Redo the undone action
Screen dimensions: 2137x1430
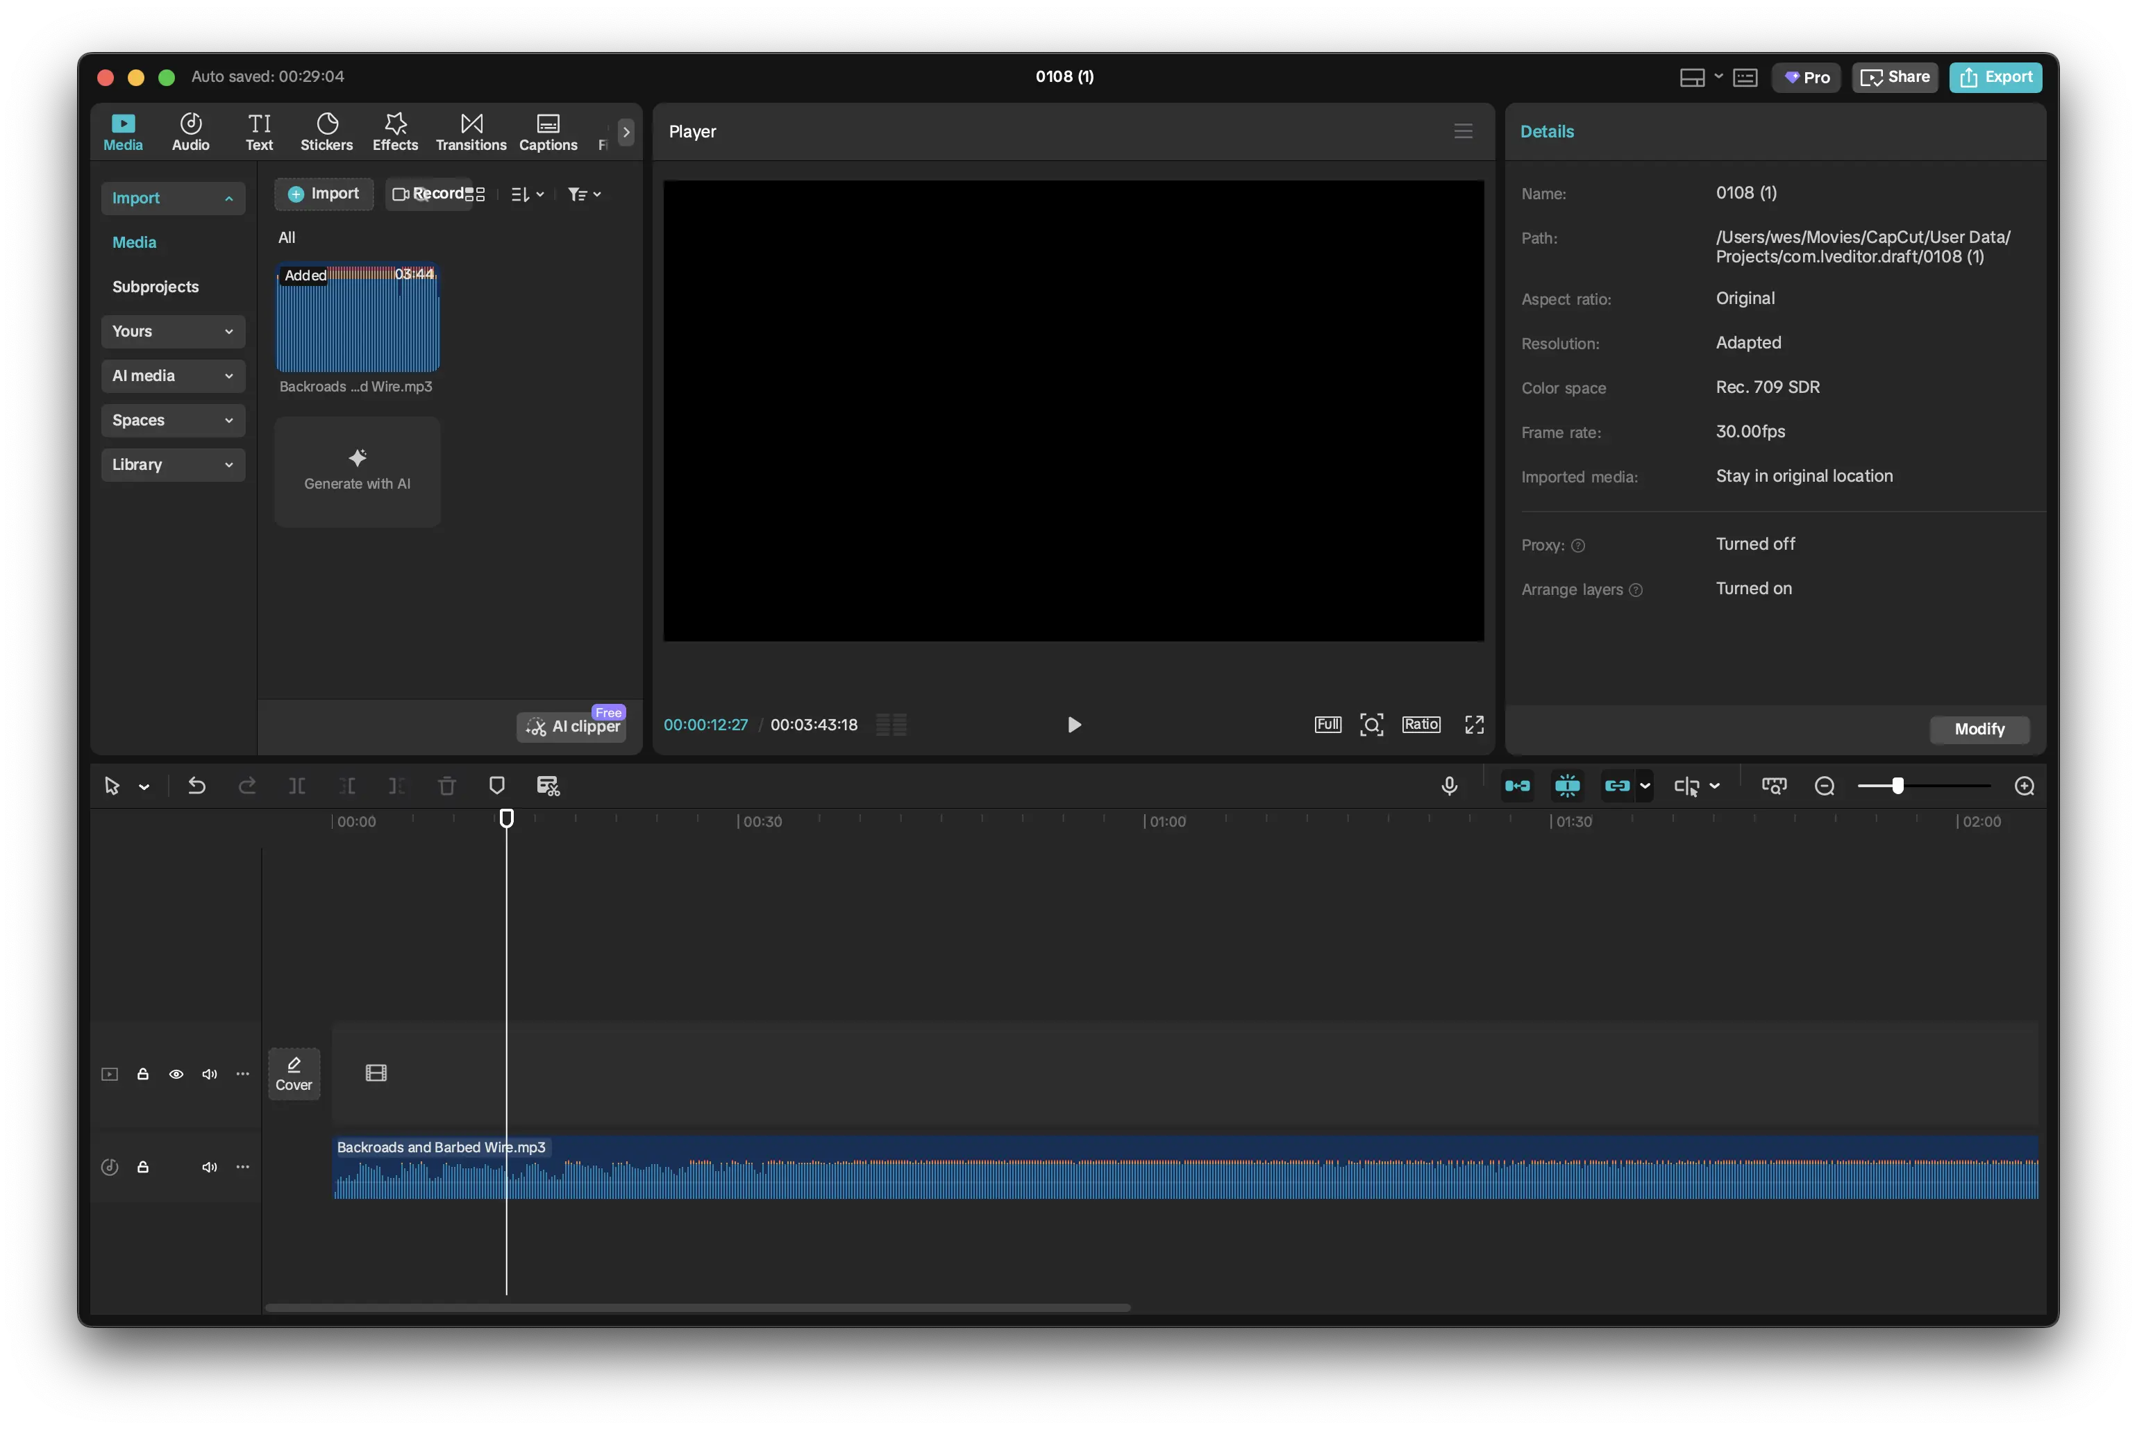[x=247, y=785]
